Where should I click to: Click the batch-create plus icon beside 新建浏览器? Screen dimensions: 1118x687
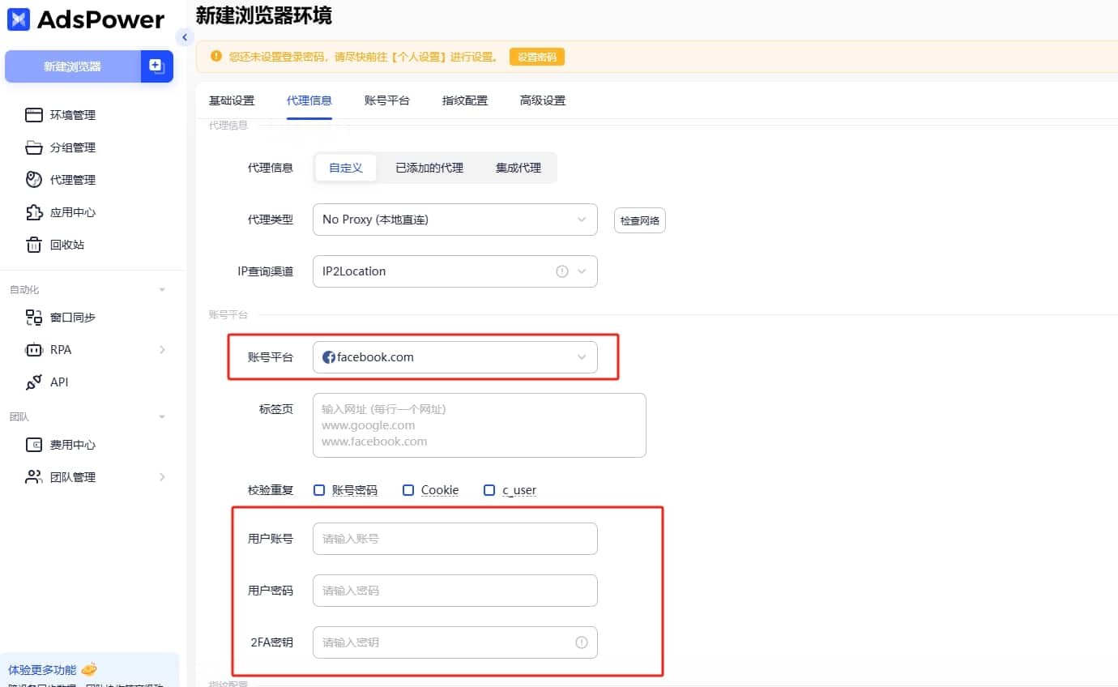coord(157,66)
